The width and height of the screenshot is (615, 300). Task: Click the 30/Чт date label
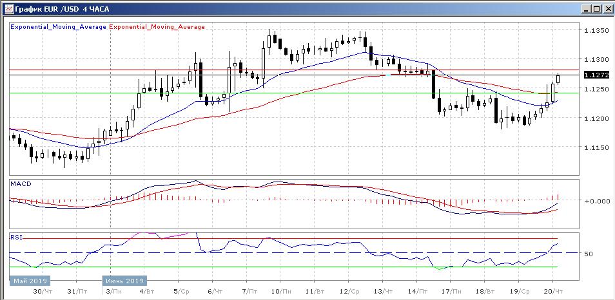(43, 292)
